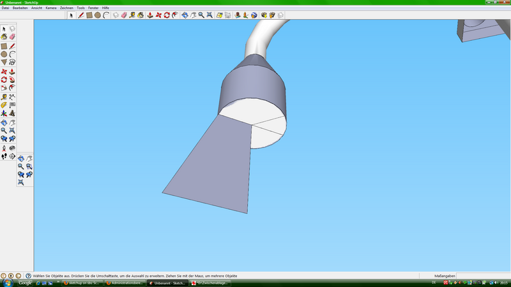
Task: Activate the Circle tool in top toolbar
Action: pos(98,15)
